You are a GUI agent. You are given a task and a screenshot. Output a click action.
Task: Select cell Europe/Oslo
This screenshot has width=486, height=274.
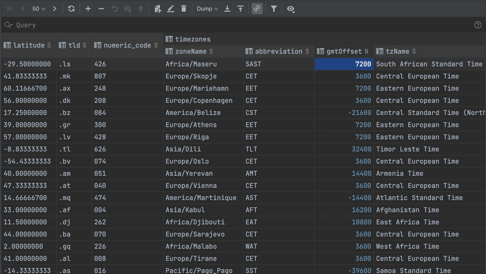pos(203,161)
